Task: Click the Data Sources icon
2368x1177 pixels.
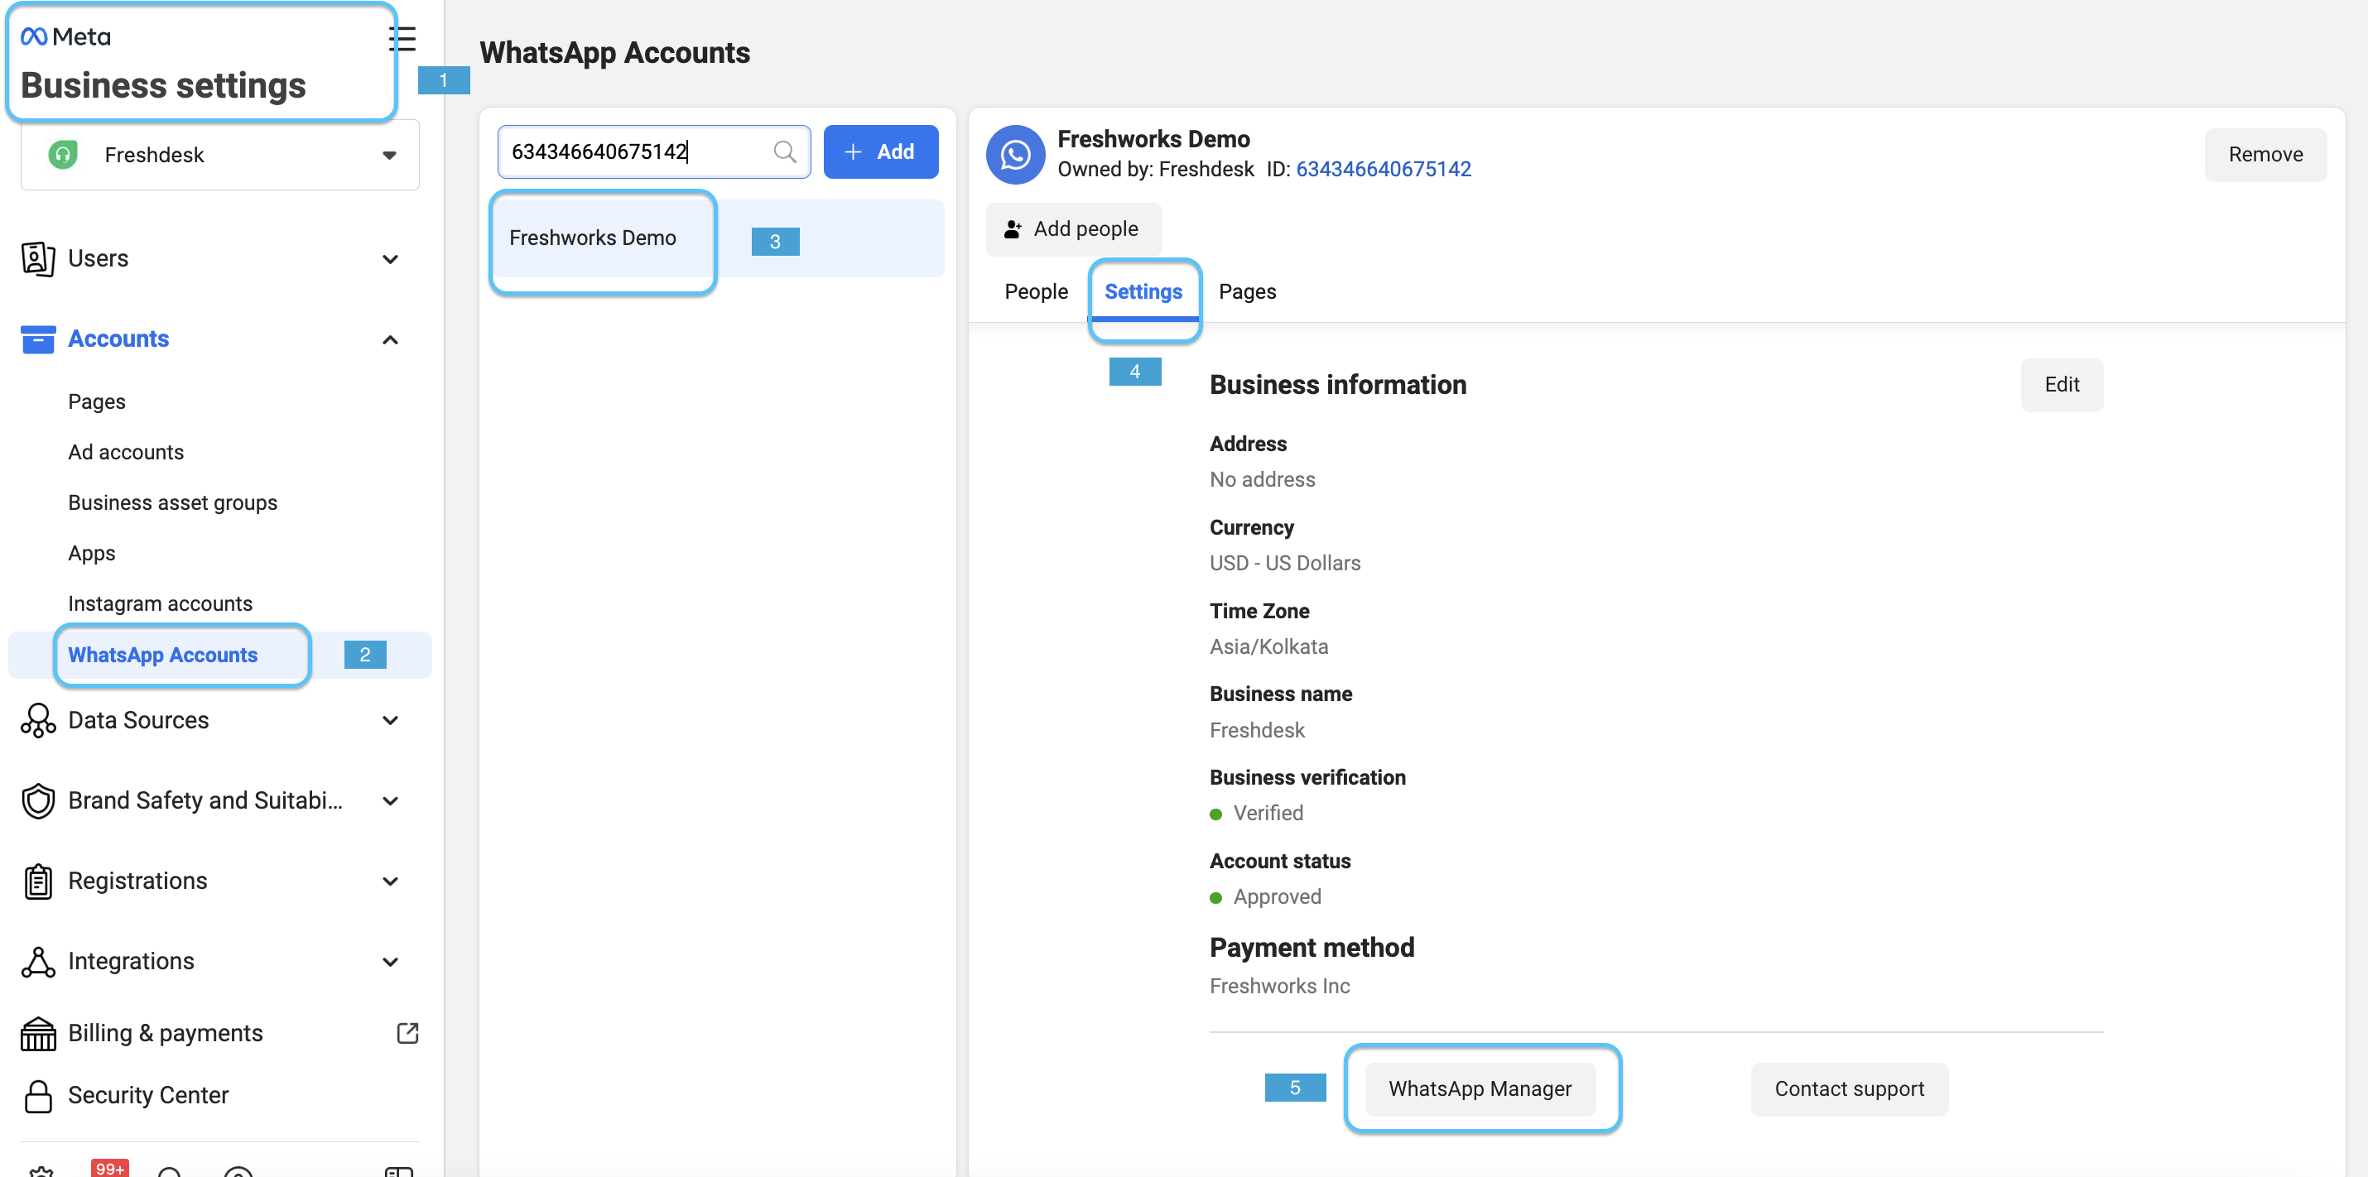Action: point(38,720)
